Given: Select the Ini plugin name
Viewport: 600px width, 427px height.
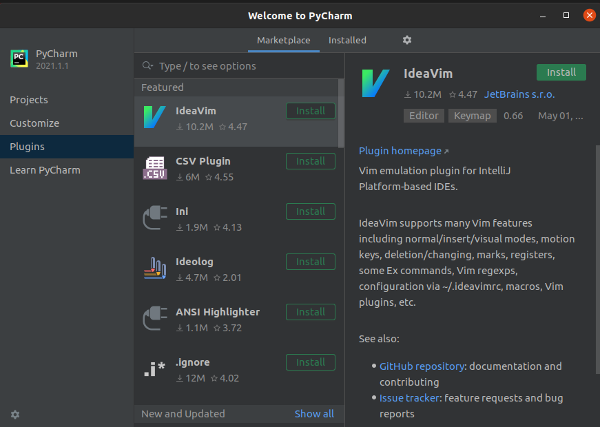Looking at the screenshot, I should coord(182,211).
